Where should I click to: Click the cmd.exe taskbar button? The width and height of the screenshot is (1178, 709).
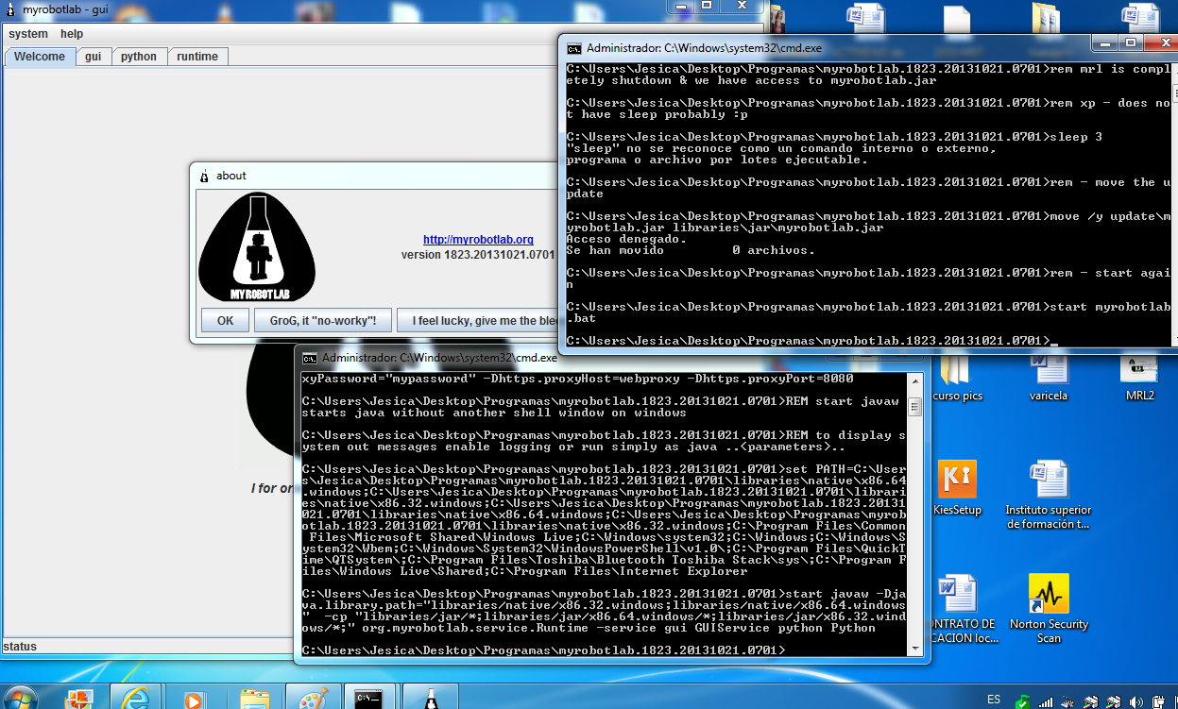pyautogui.click(x=368, y=698)
